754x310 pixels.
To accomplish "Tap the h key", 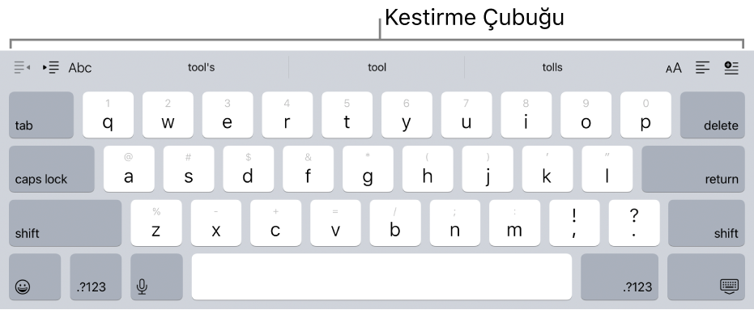I will (x=428, y=169).
